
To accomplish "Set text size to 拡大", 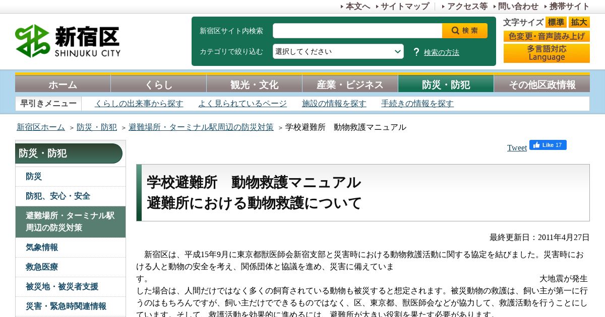I will (x=579, y=22).
